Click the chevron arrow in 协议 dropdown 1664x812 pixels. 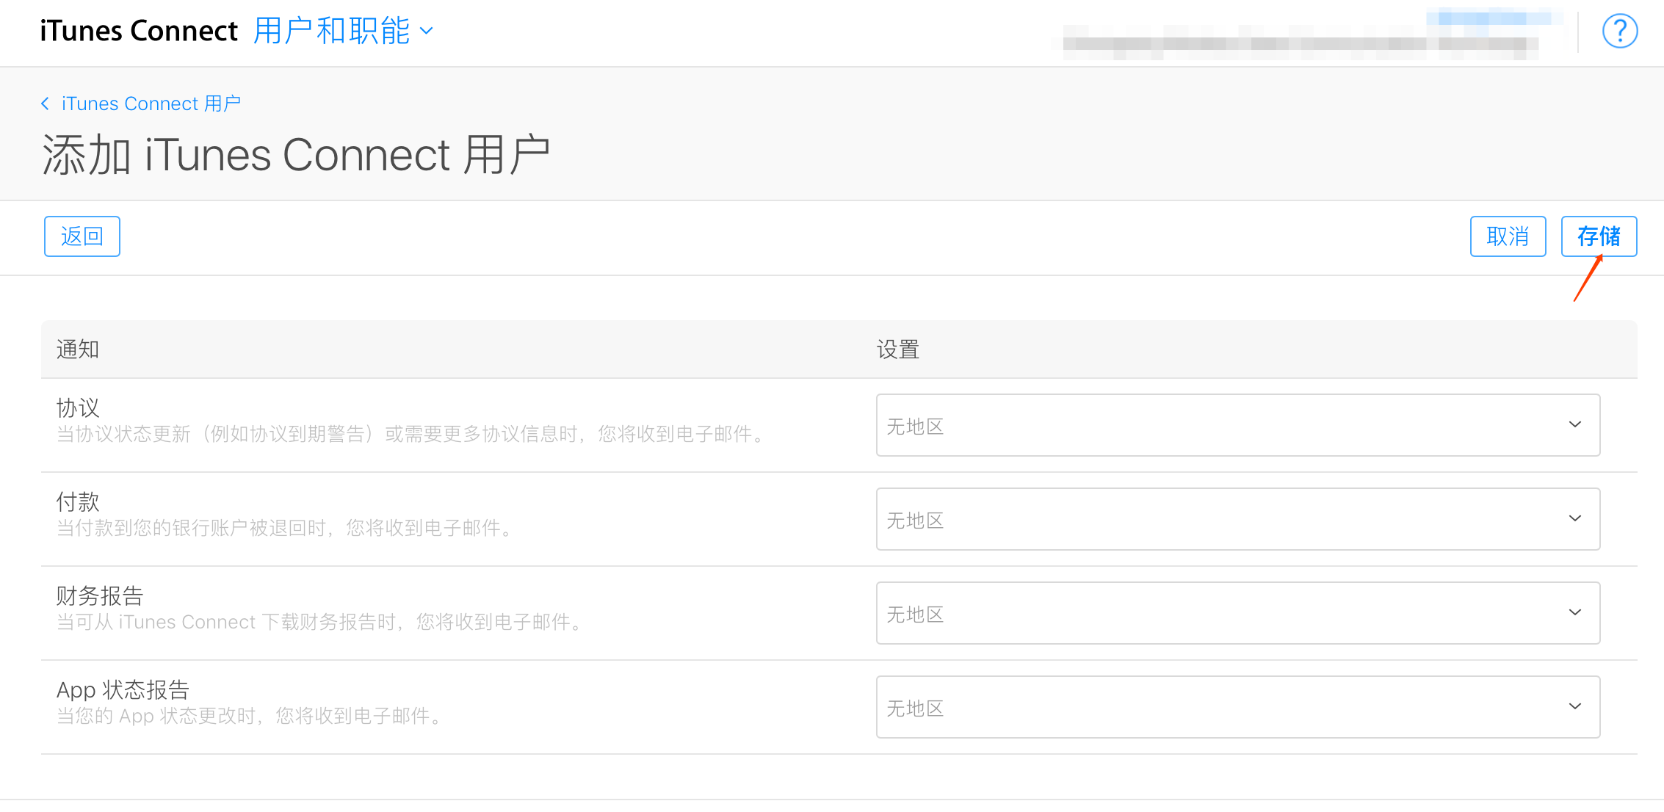pos(1574,425)
